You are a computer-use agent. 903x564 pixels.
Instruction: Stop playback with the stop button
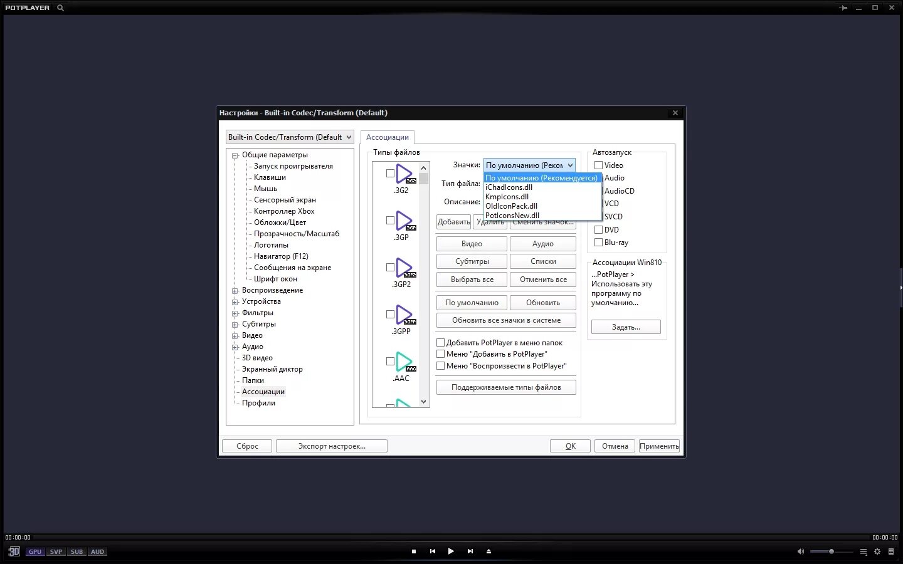pos(414,551)
